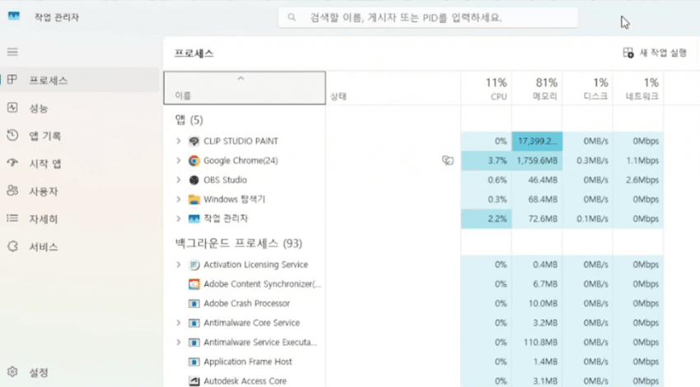Viewport: 700px width, 387px height.
Task: Open the hamburger navigation menu
Action: tap(12, 52)
